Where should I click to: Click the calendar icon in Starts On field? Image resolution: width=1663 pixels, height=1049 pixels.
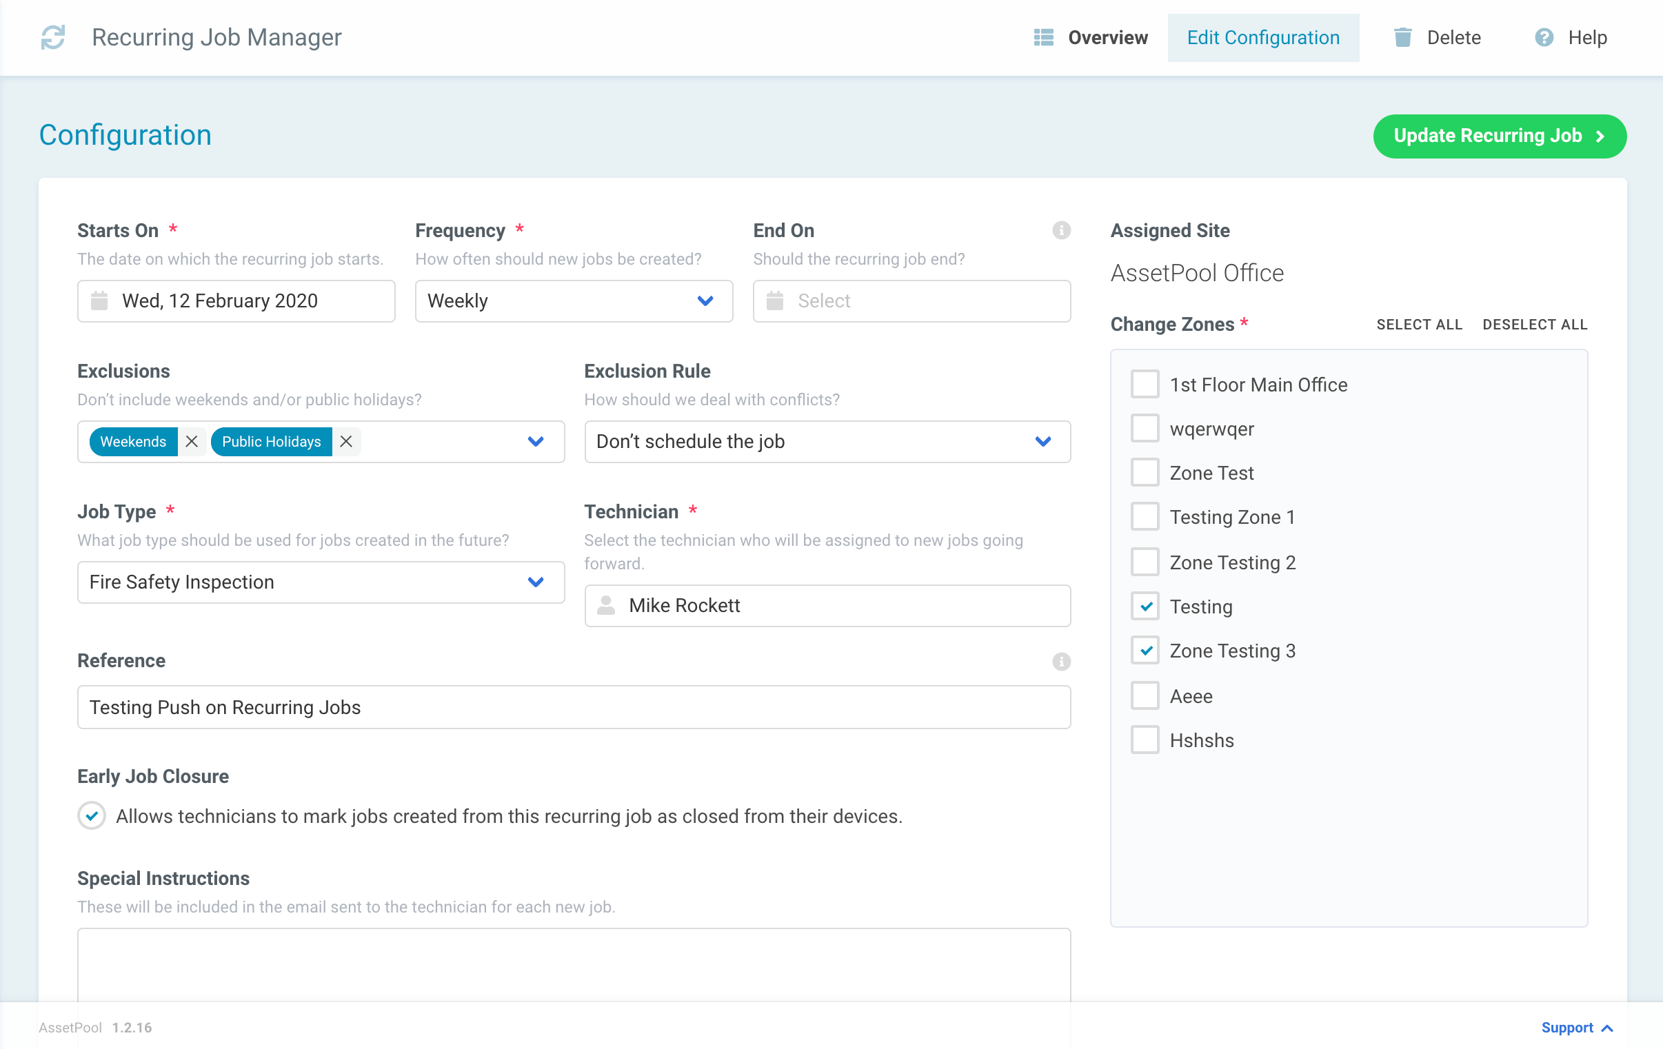101,301
